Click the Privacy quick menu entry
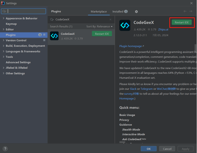The image size is (197, 153). 124,120
